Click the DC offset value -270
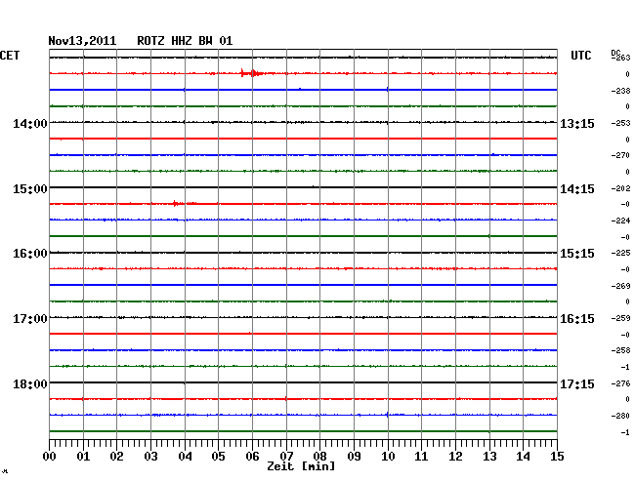635x482 pixels. tap(620, 155)
